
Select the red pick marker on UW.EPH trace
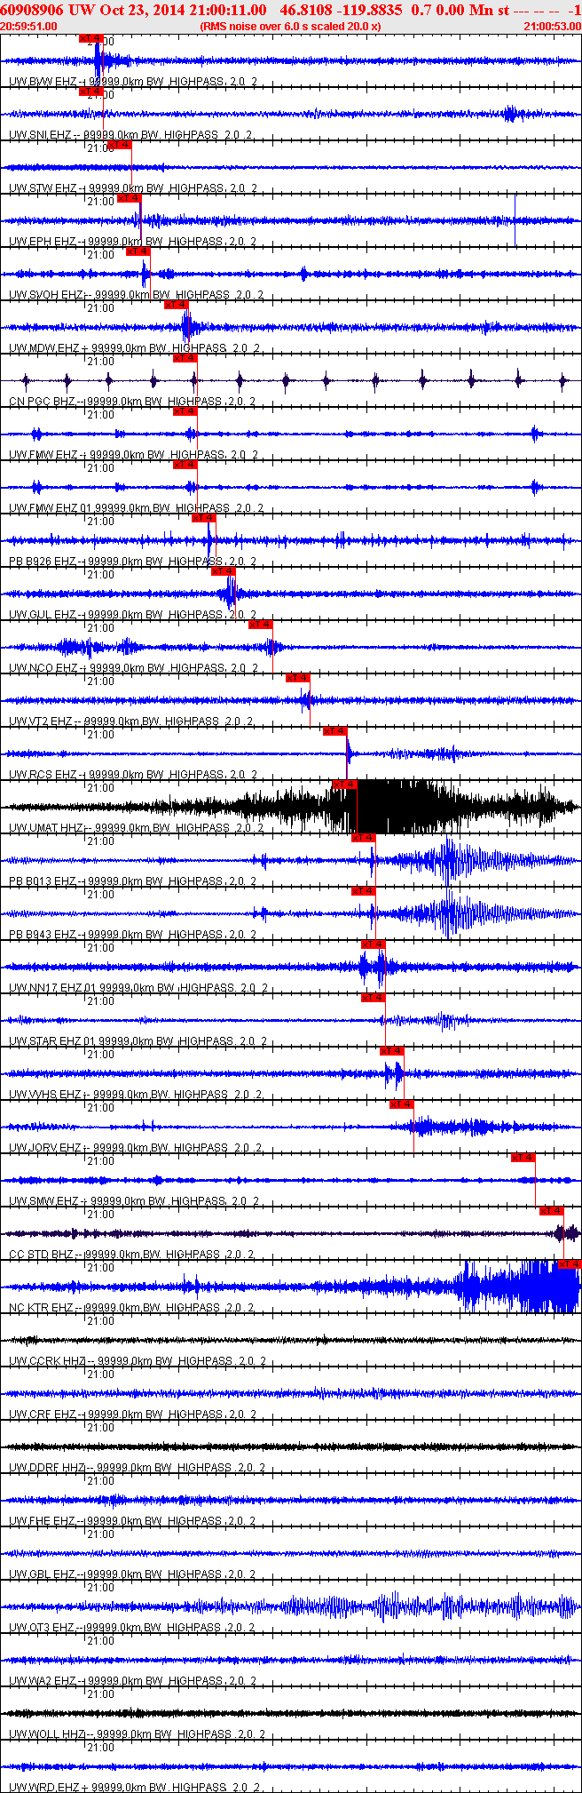(130, 198)
